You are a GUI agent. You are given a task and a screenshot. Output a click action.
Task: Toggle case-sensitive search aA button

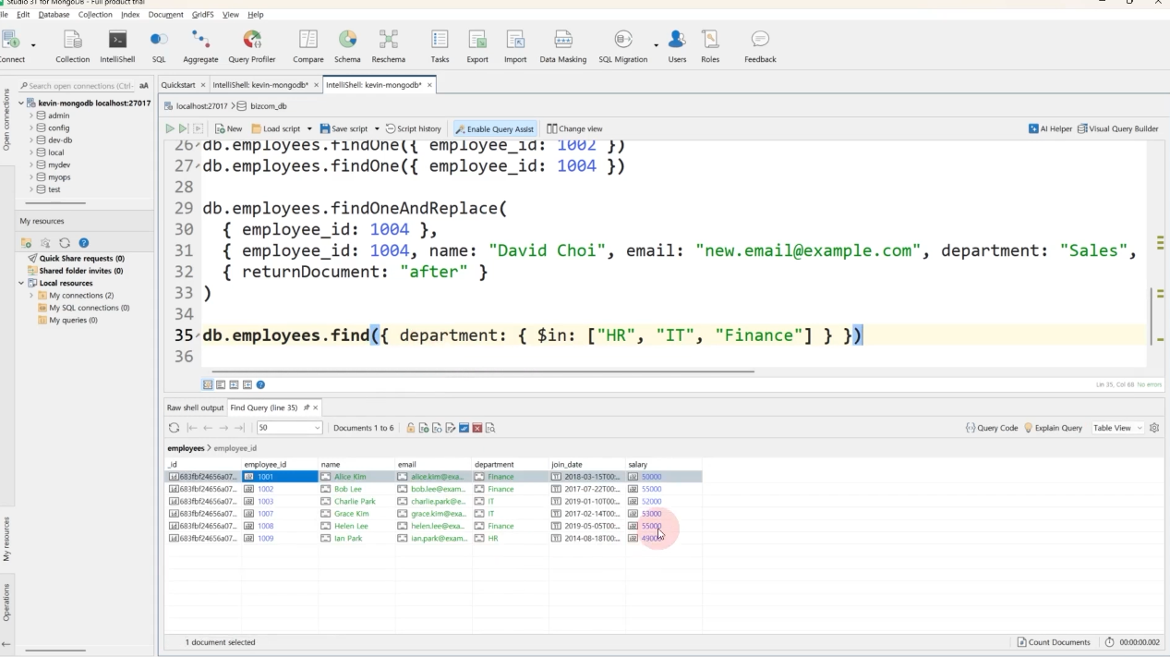(144, 85)
